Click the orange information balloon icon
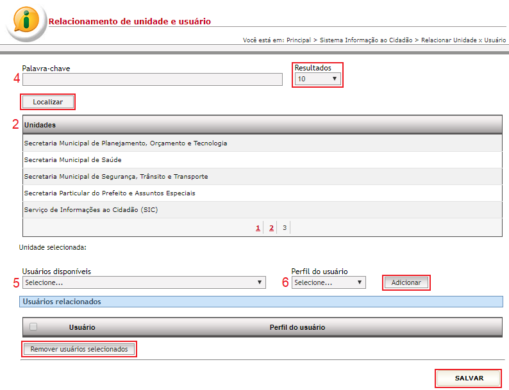Viewport: 509px width, 390px height. (26, 20)
